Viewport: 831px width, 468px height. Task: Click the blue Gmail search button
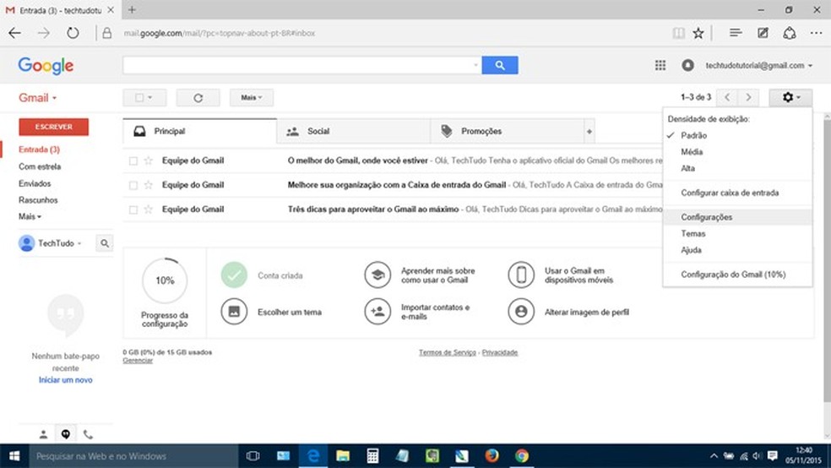click(x=500, y=65)
